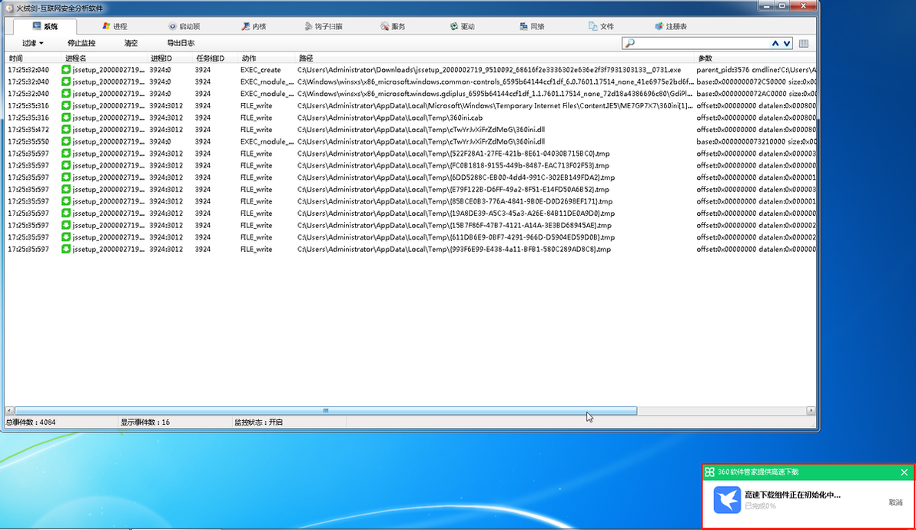
Task: Jump to previous search result arrow
Action: click(x=775, y=43)
